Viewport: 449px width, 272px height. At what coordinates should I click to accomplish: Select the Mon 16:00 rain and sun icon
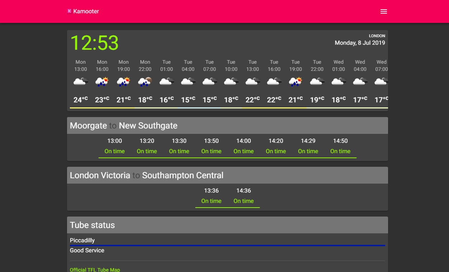[x=102, y=82]
